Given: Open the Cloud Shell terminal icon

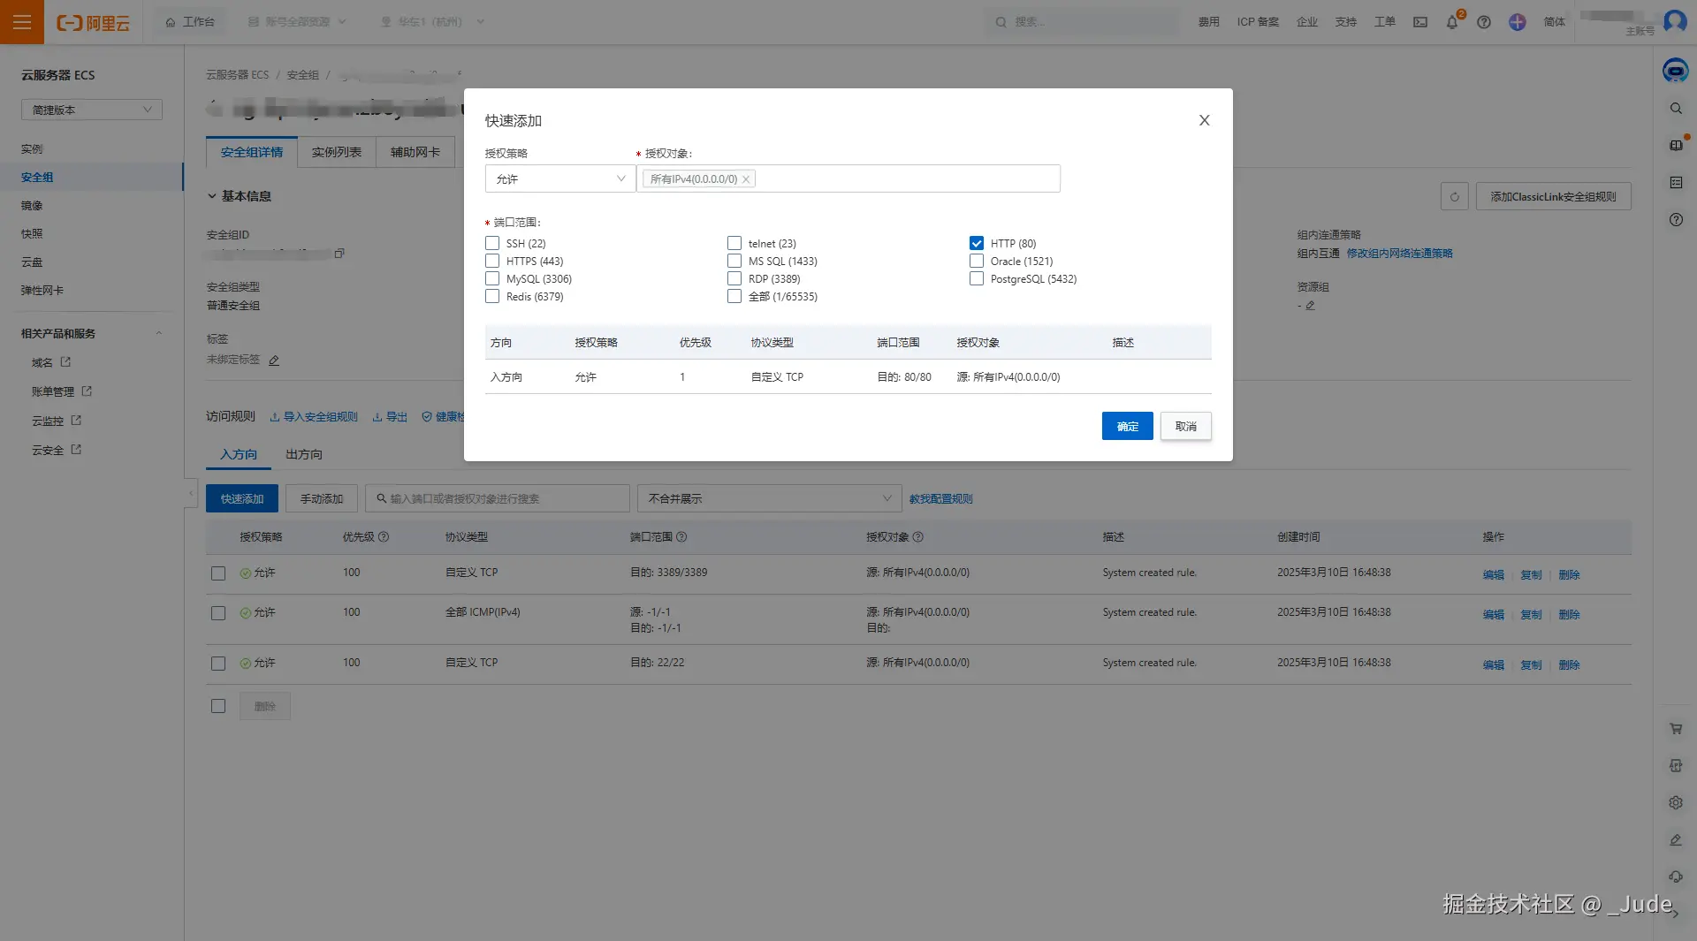Looking at the screenshot, I should (x=1420, y=22).
